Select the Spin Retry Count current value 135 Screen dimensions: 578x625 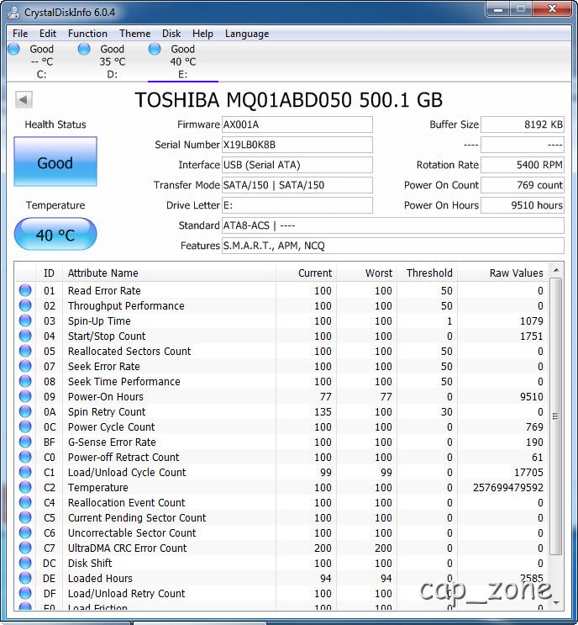point(323,411)
